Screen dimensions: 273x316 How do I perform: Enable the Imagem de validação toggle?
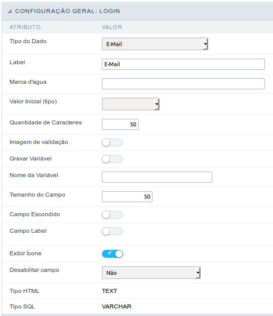point(112,142)
